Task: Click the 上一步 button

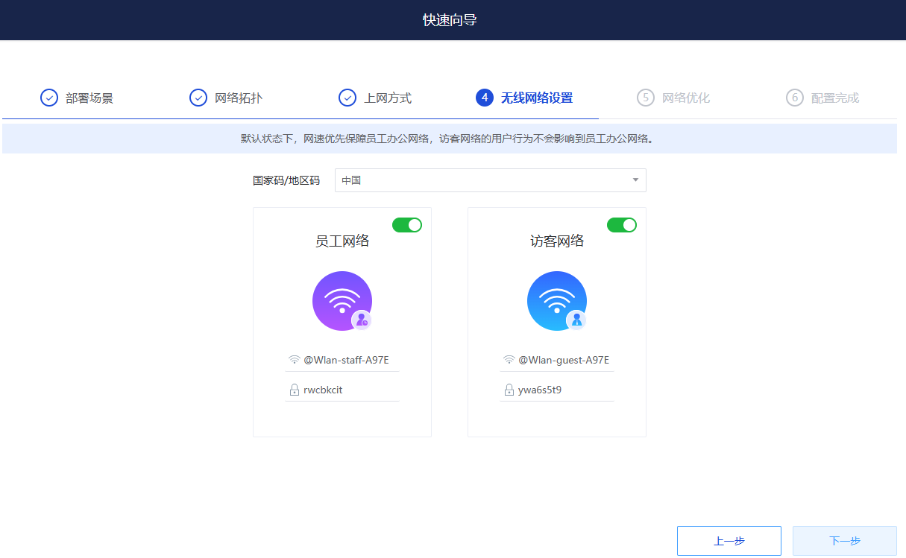Action: [729, 541]
